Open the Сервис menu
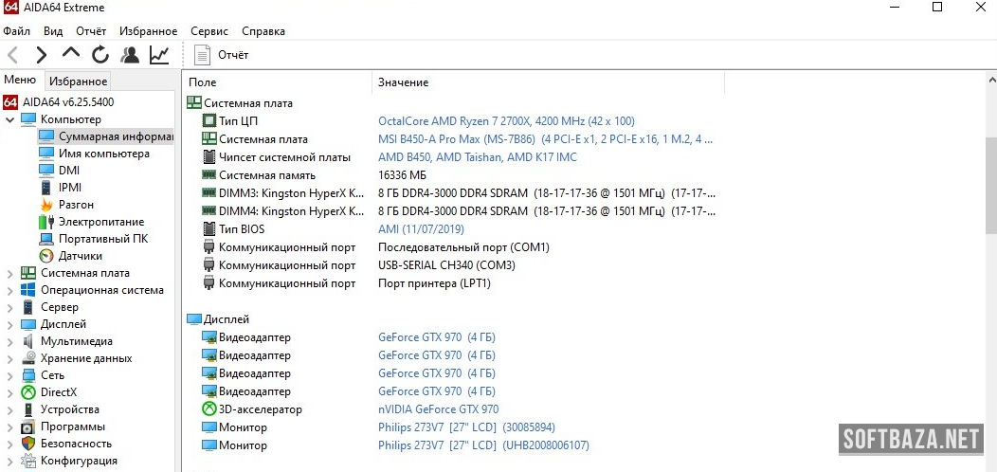The height and width of the screenshot is (472, 997). (x=208, y=31)
